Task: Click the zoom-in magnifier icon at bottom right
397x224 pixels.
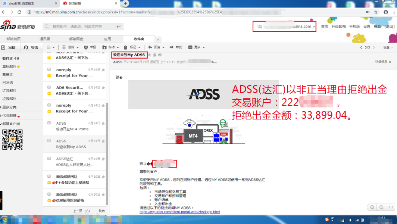Action: tap(372, 207)
